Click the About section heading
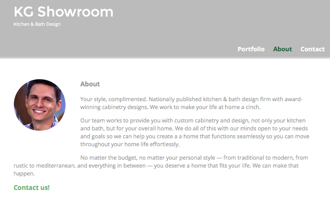The width and height of the screenshot is (330, 213). (x=90, y=84)
